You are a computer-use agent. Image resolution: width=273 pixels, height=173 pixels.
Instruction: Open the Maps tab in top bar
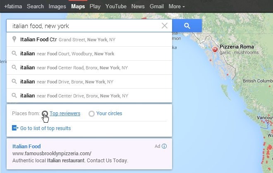pos(78,7)
